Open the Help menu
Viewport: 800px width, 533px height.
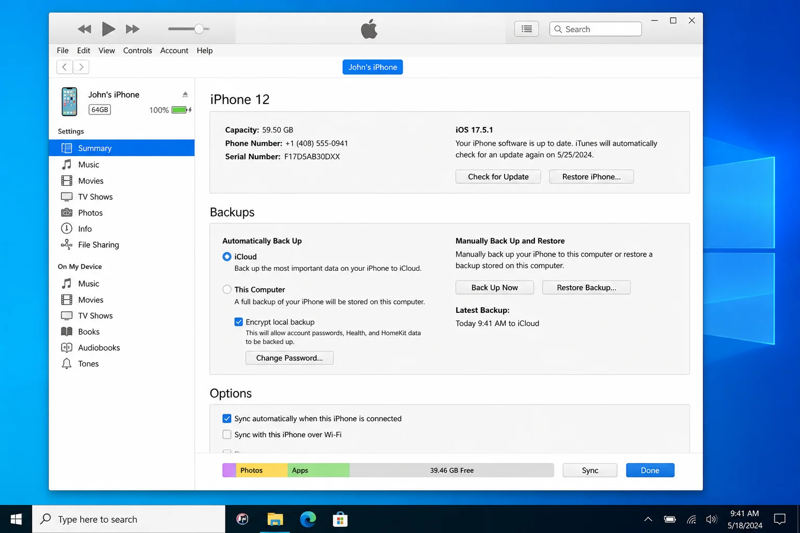point(205,50)
